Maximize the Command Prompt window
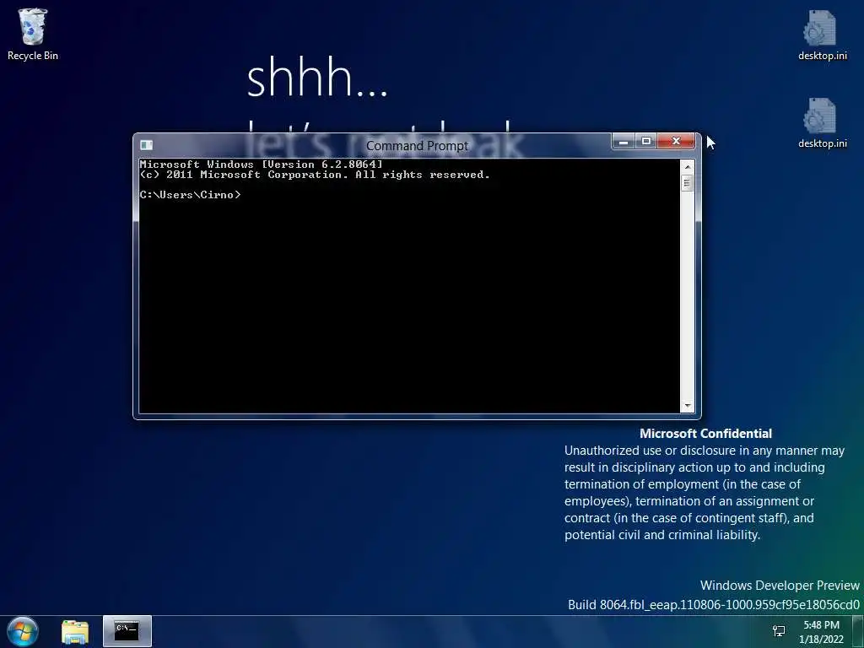864x648 pixels. (645, 142)
